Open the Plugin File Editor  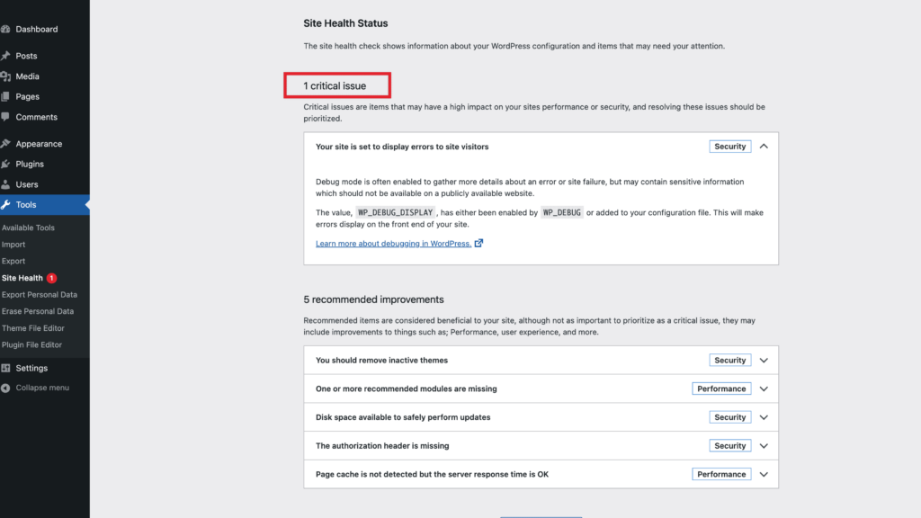31,344
